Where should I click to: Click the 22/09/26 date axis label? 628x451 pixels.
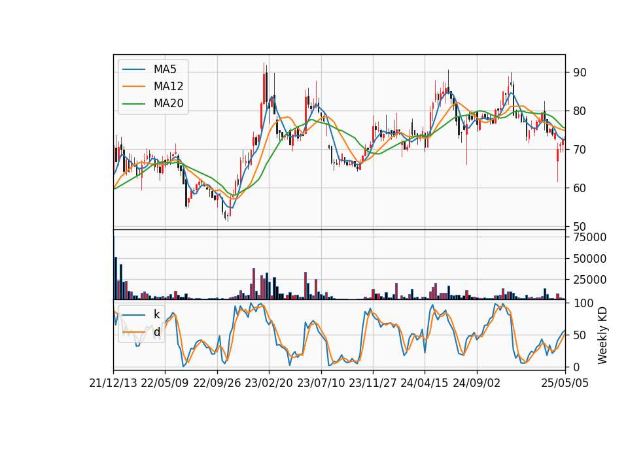(217, 383)
